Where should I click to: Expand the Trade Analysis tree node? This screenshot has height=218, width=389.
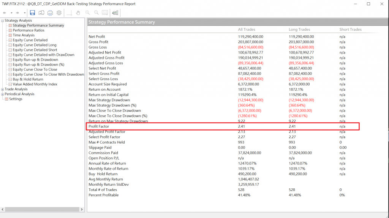2,89
